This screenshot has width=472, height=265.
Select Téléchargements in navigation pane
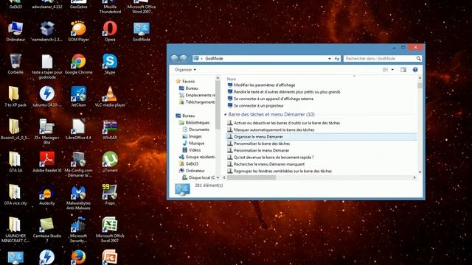point(198,102)
